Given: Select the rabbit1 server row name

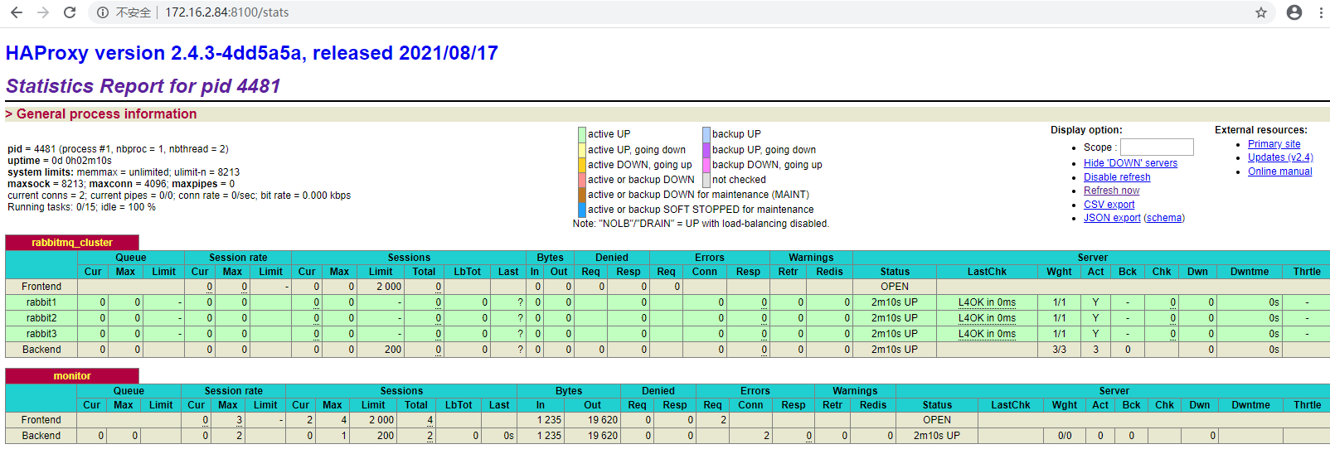Looking at the screenshot, I should [41, 302].
